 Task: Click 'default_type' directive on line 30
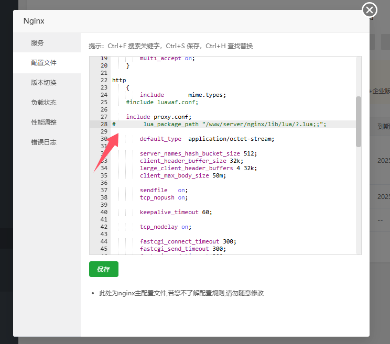160,139
